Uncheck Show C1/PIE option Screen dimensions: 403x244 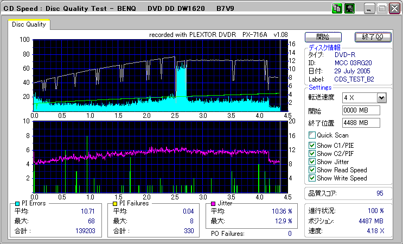(x=312, y=145)
